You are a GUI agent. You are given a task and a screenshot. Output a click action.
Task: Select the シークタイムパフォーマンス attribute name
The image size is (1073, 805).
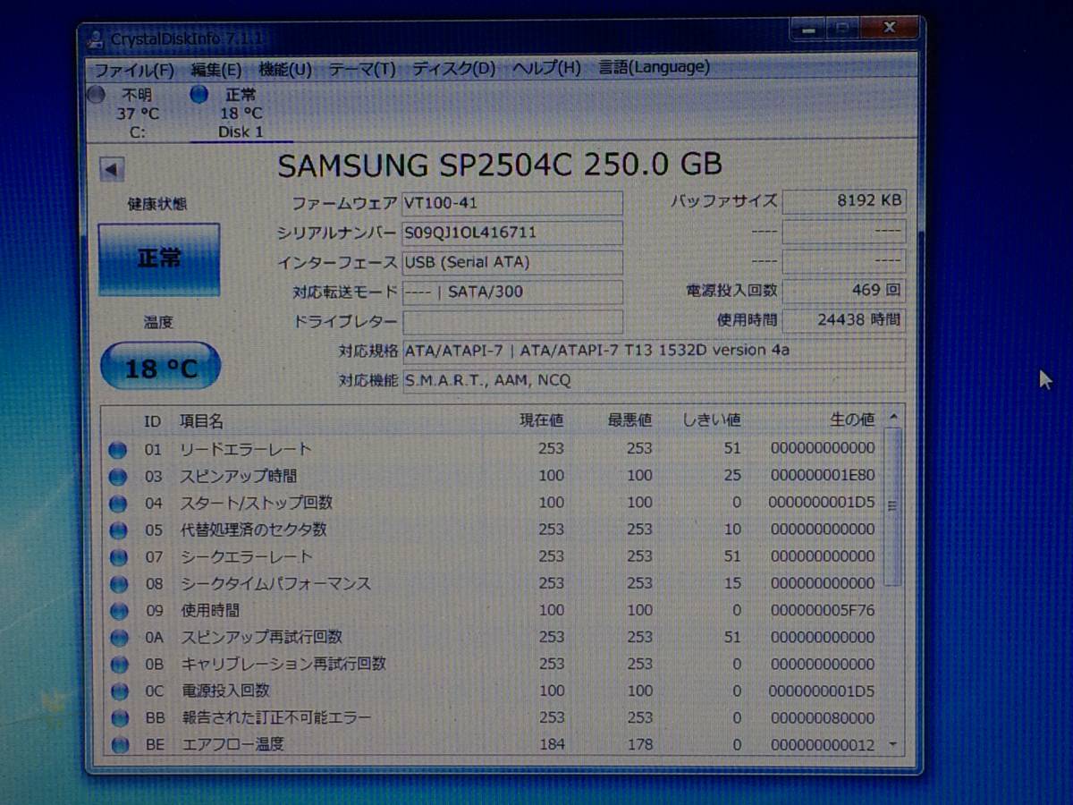275,583
